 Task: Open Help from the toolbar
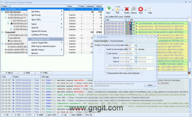click(x=150, y=9)
